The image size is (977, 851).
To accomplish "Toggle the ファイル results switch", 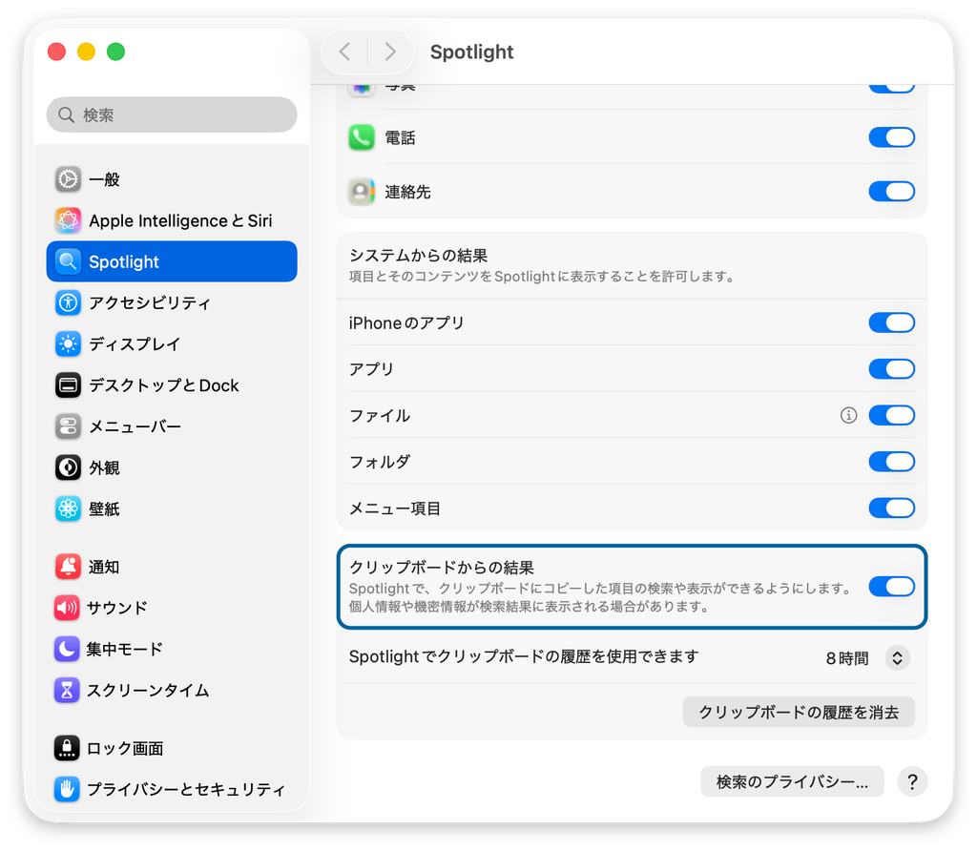I will [x=892, y=415].
